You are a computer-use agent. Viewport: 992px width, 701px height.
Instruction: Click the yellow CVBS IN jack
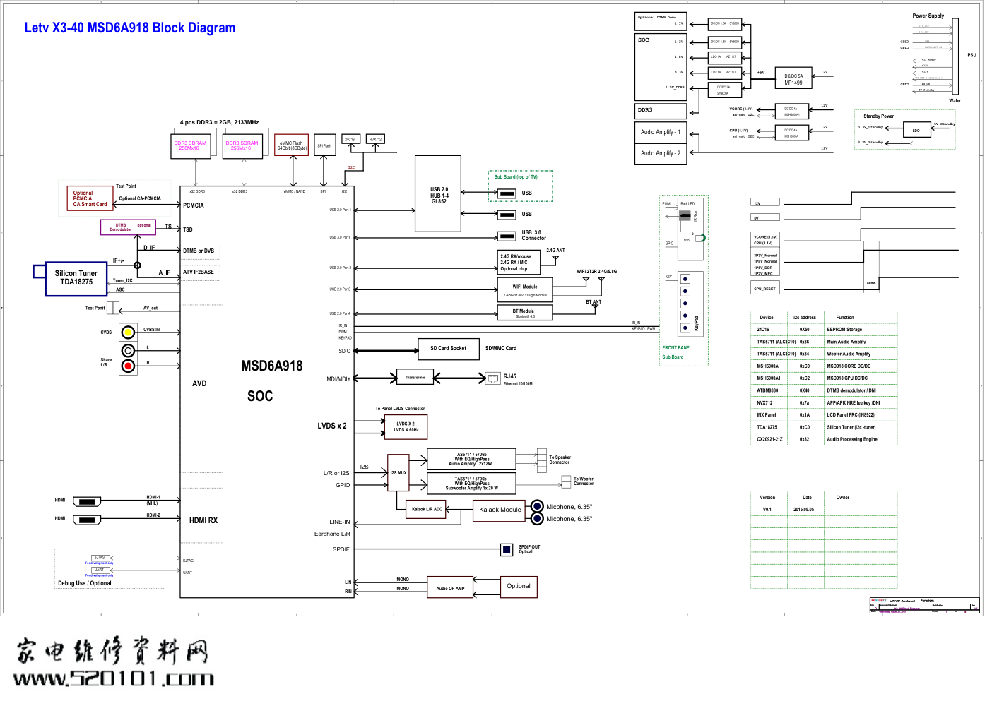coord(128,332)
